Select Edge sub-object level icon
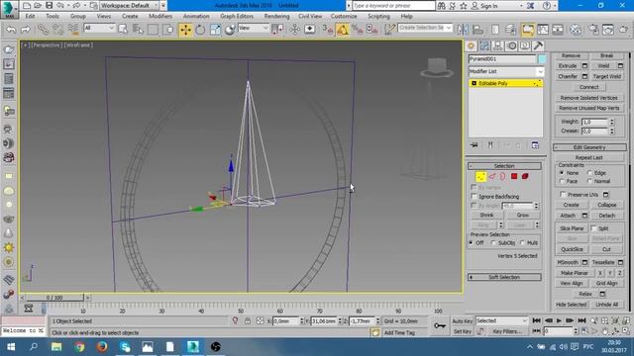The height and width of the screenshot is (356, 634). click(492, 176)
